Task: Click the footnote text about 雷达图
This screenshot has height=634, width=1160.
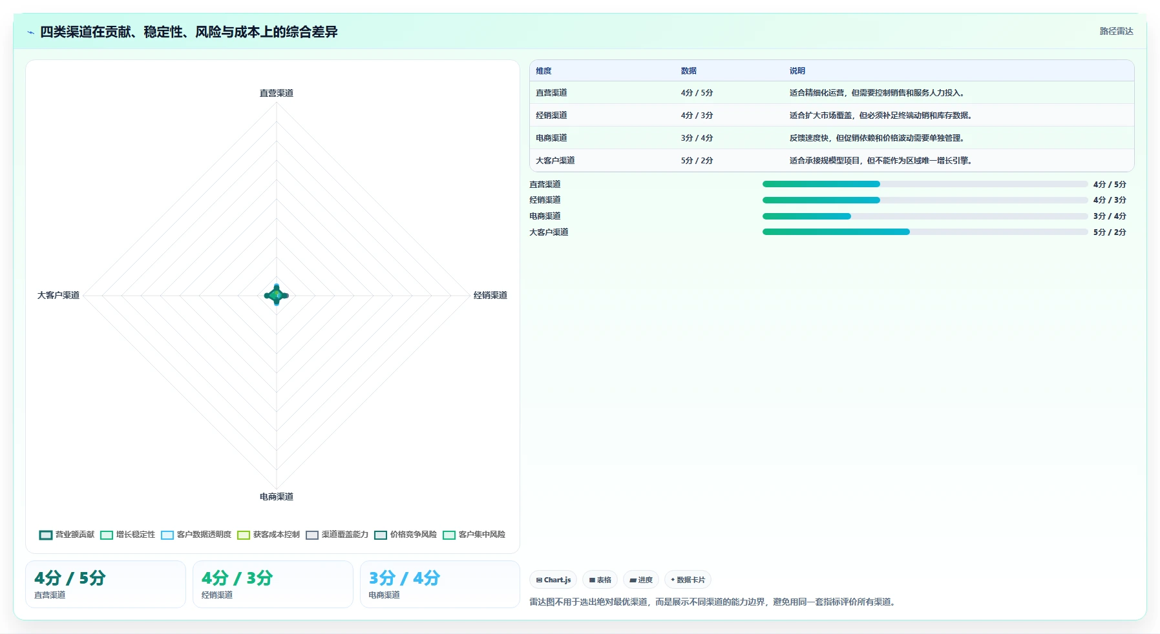Action: (713, 602)
